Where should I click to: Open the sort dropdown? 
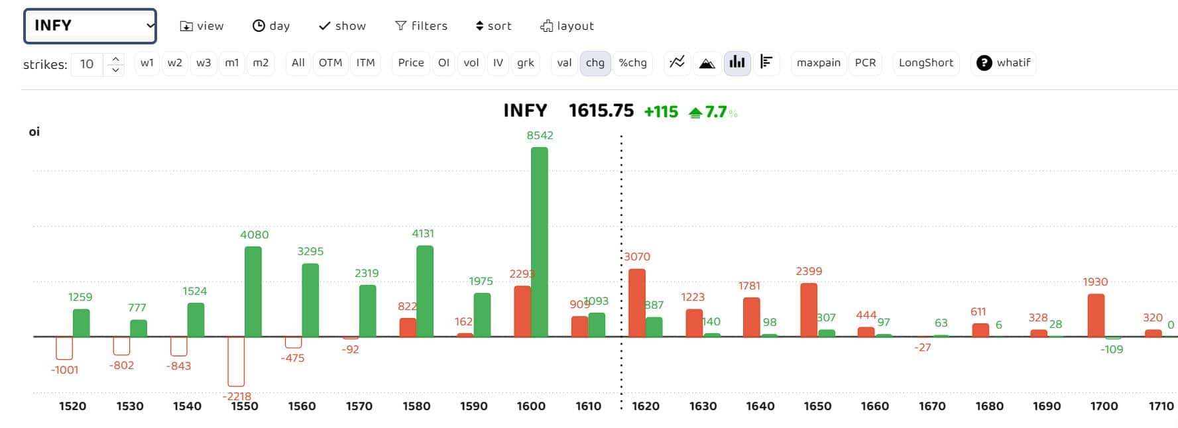click(493, 26)
